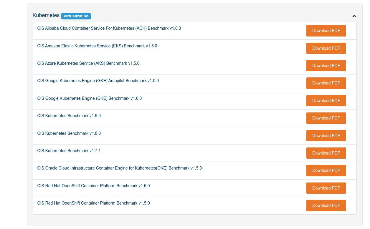Image resolution: width=370 pixels, height=229 pixels.
Task: Download PDF for GKE Autopilot Benchmark v1.0.0
Action: (x=326, y=83)
